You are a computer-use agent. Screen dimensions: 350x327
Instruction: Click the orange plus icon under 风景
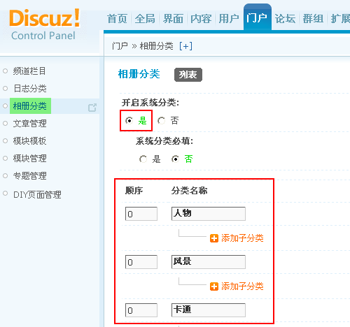click(214, 286)
